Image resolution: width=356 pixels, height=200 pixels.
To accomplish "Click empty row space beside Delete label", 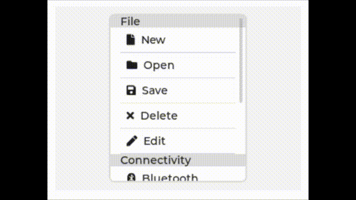I will (x=207, y=116).
